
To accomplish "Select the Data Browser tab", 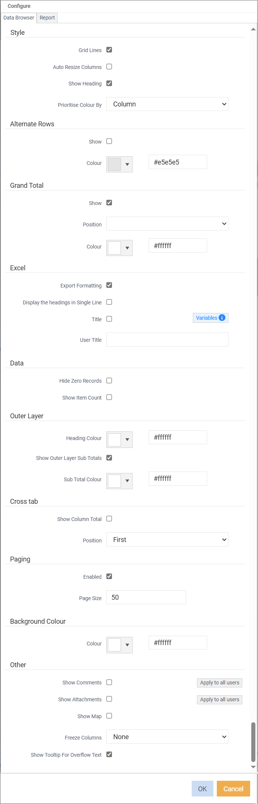I will pyautogui.click(x=19, y=18).
